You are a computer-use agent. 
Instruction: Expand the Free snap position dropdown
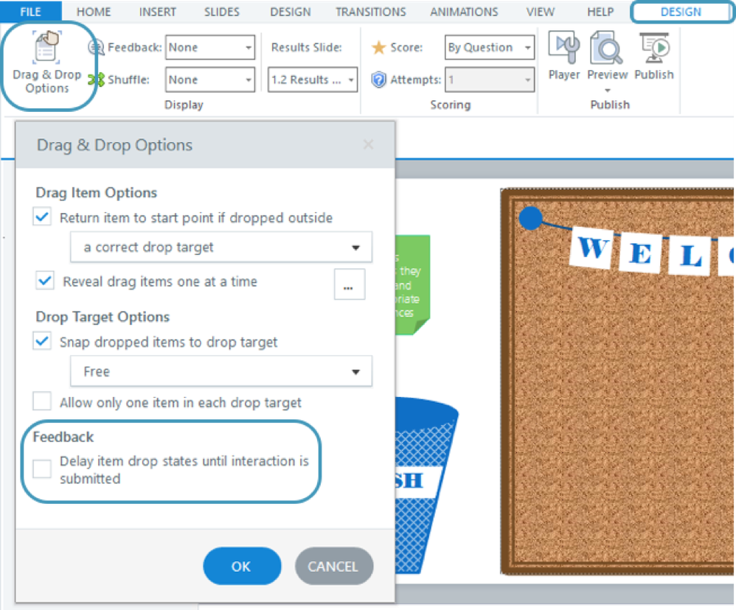[x=221, y=371]
